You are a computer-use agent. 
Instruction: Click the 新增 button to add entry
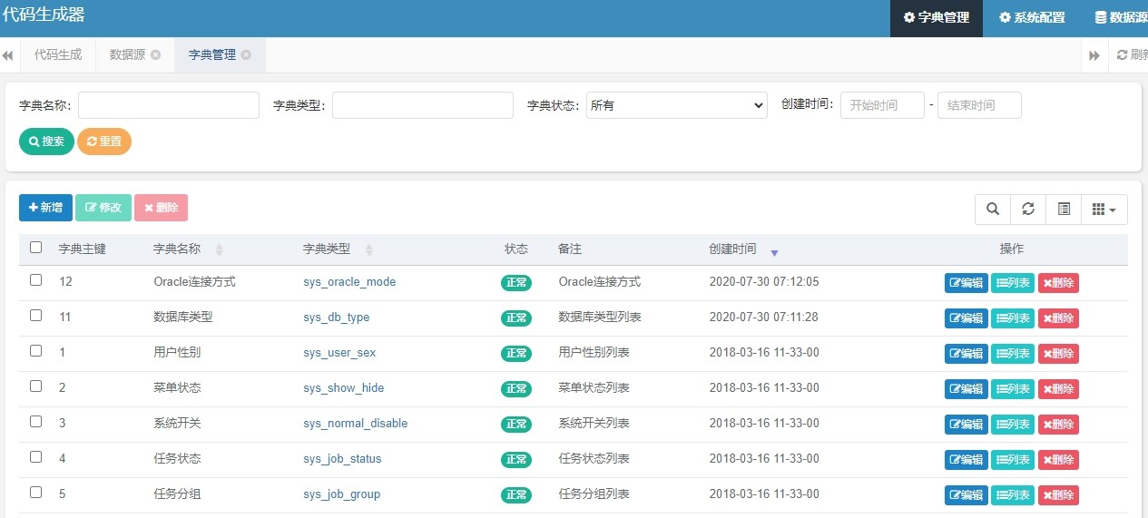pos(45,208)
